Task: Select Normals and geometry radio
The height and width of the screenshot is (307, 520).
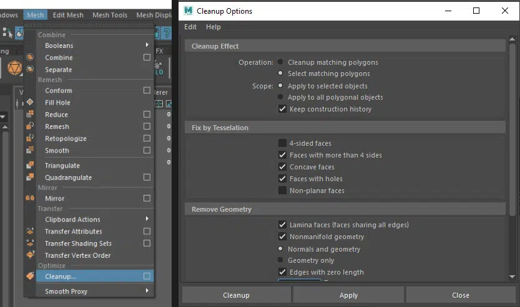Action: (x=280, y=248)
